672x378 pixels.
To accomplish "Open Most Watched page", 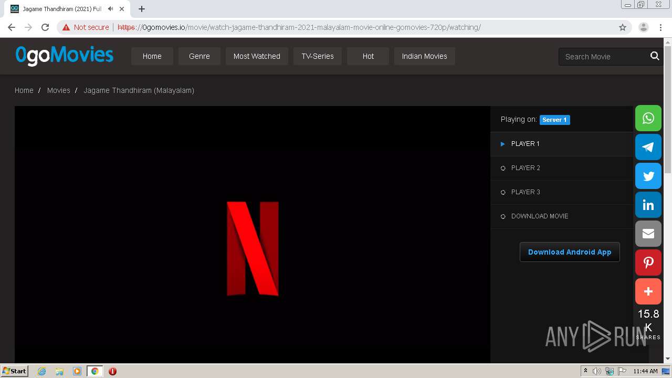I will tap(257, 56).
